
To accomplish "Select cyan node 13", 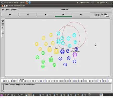I will point(58,41).
